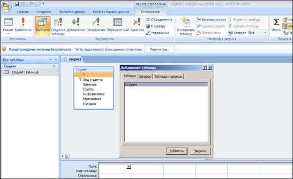Save using the quick access floppy icon

[17, 4]
